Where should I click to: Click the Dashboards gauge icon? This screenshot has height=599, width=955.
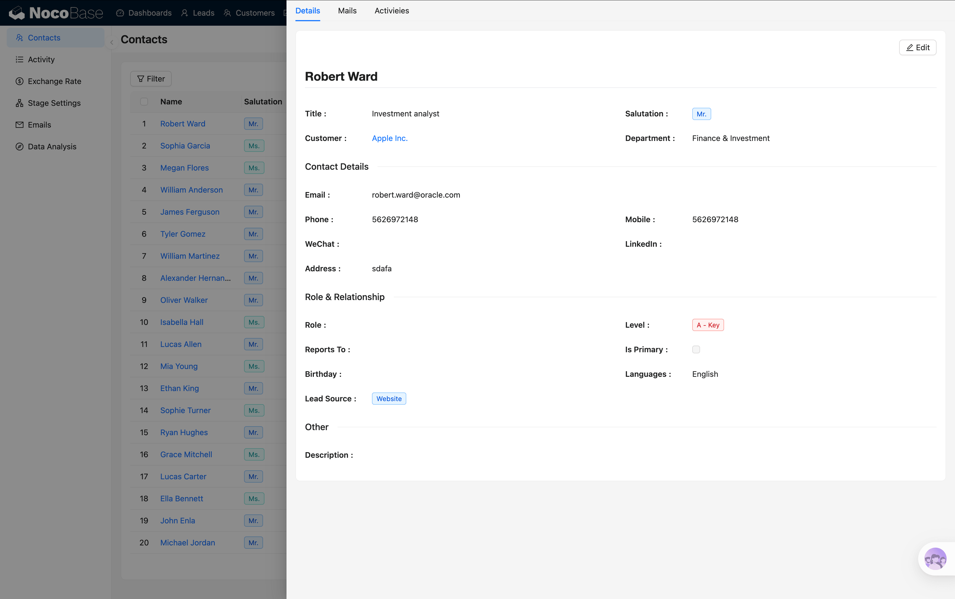[120, 13]
